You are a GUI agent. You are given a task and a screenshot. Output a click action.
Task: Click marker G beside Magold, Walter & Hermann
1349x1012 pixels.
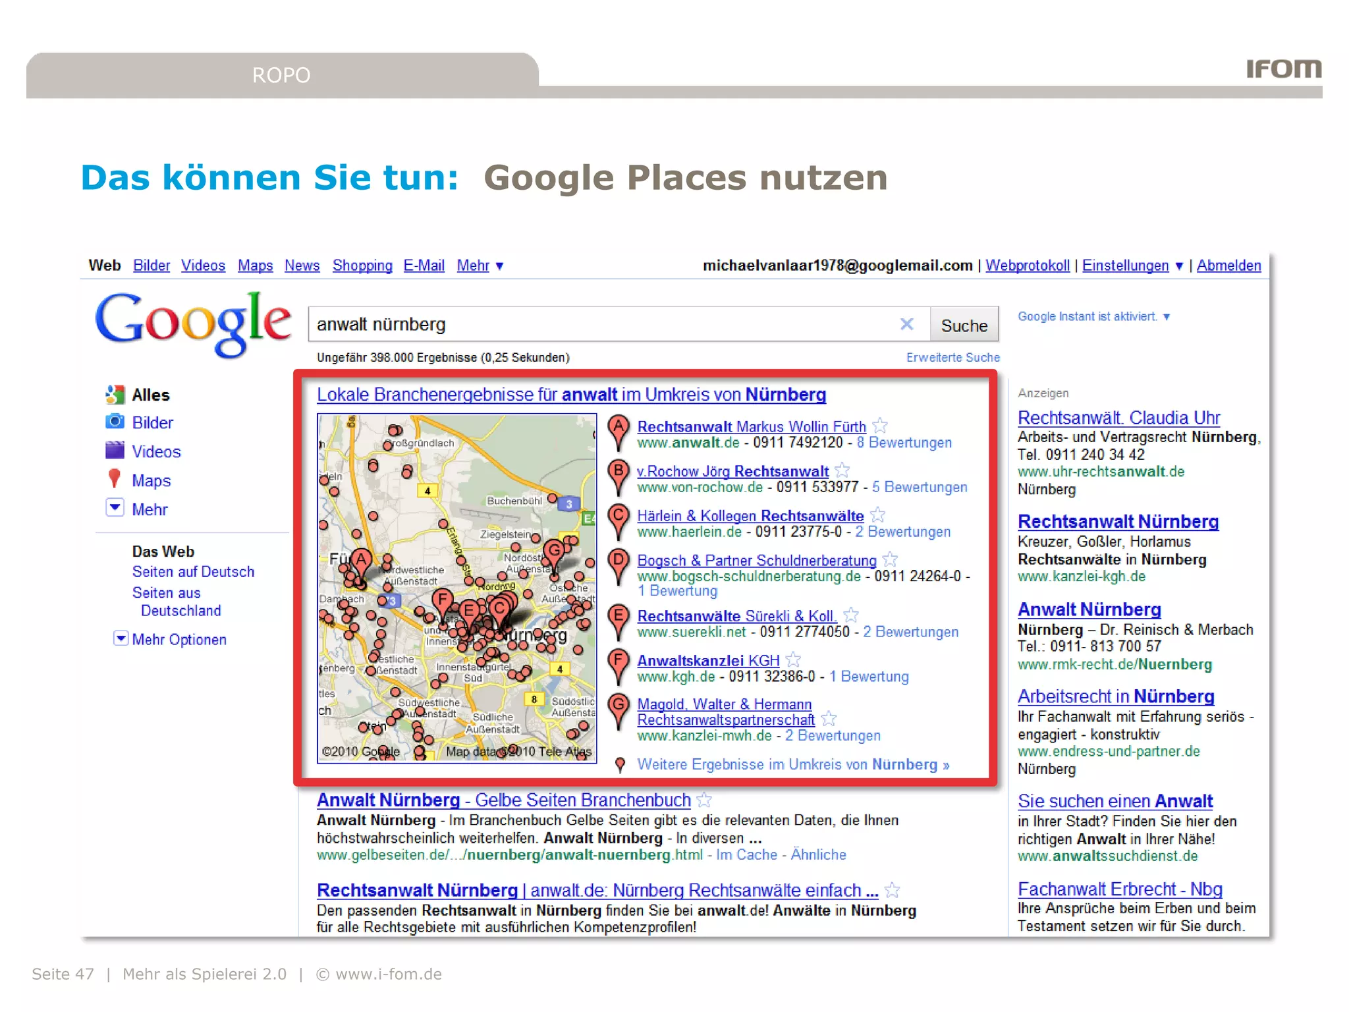click(x=618, y=712)
